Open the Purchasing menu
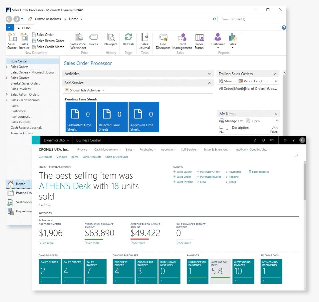 (148, 150)
